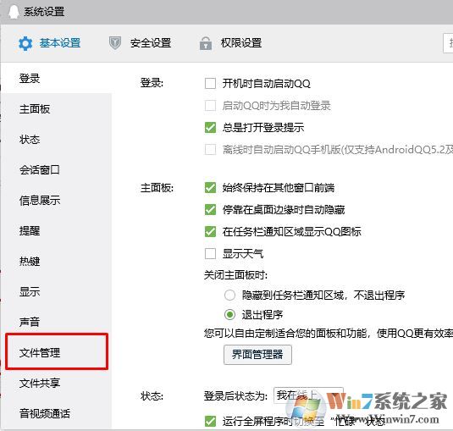Viewport: 453px width, 431px height.
Task: Uncheck 始终保持在其他窗口前端
Action: 210,188
